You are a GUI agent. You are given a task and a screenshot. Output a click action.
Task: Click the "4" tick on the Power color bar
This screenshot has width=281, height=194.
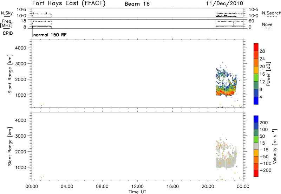coord(261,97)
